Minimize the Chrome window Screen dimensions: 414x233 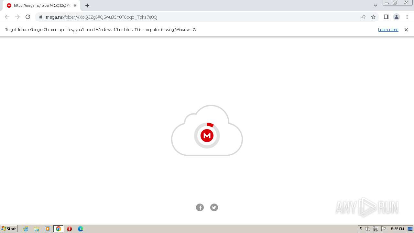point(387,3)
